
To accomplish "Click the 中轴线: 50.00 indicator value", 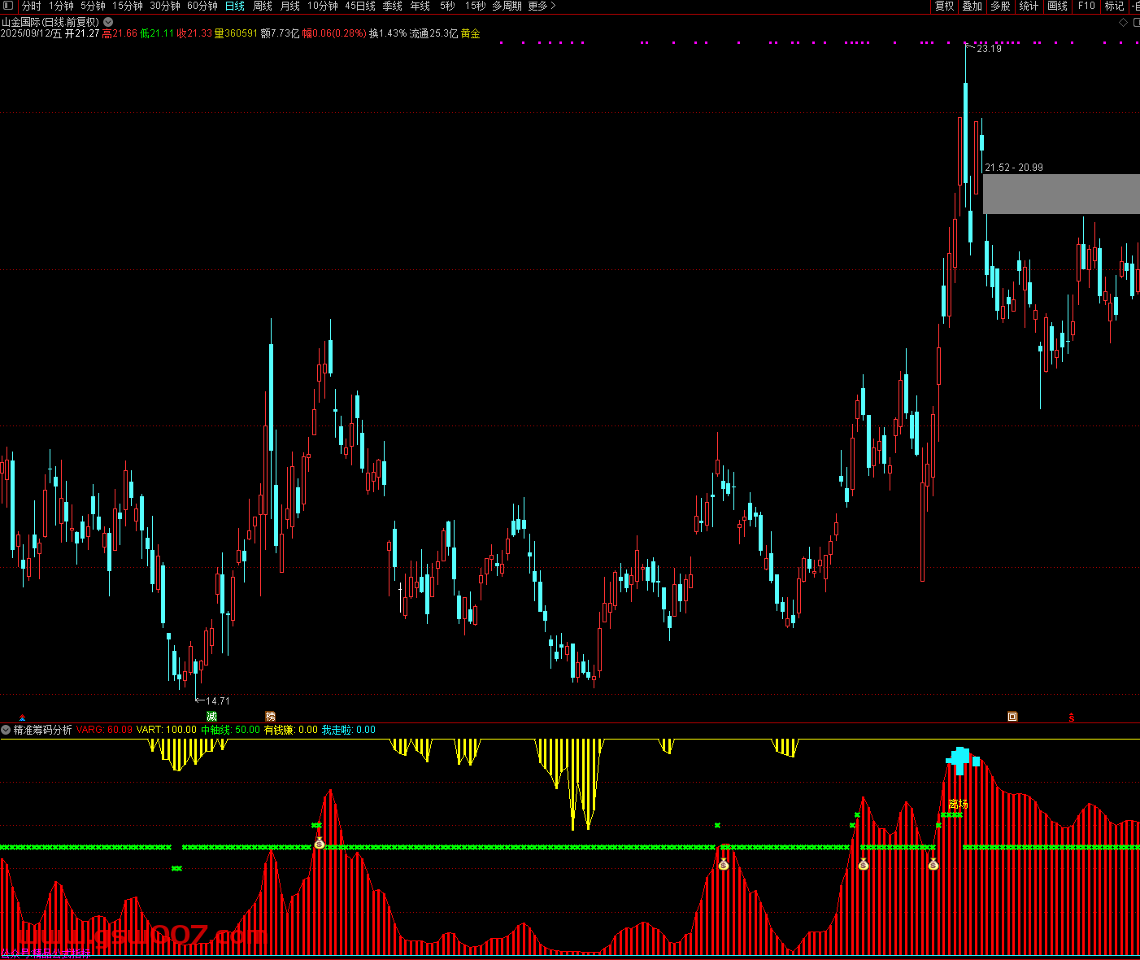I will point(231,730).
